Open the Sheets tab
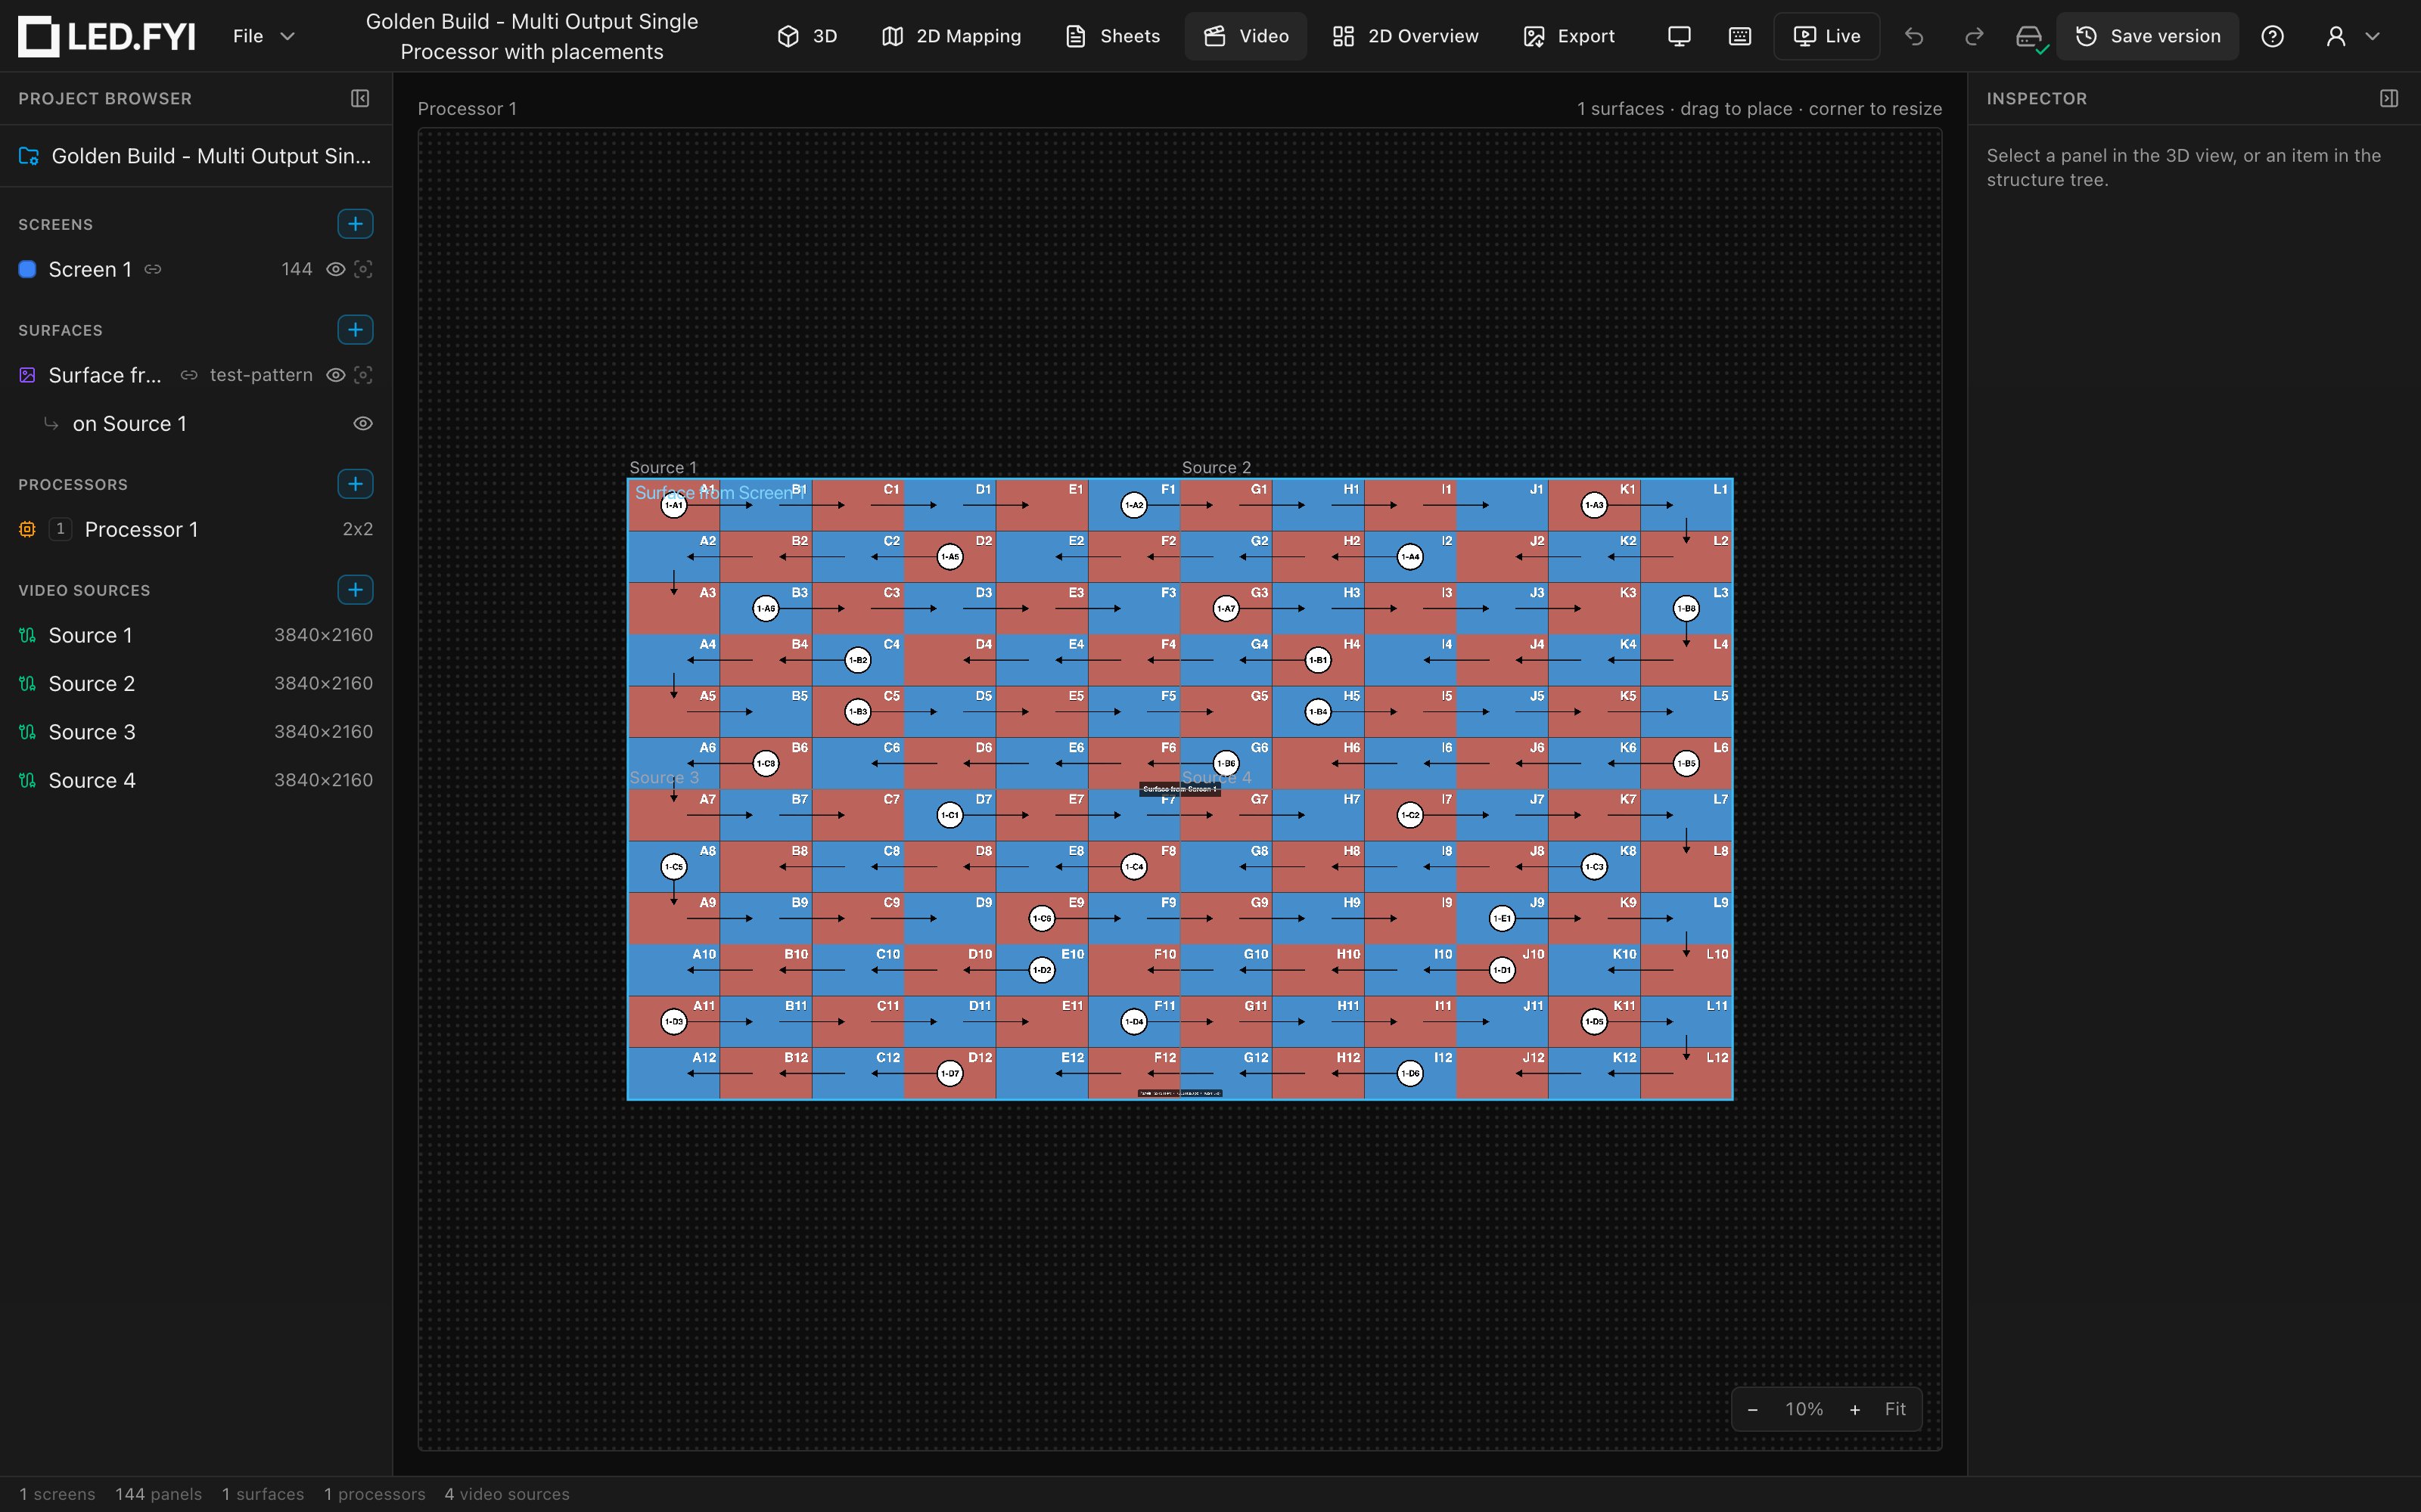Image resolution: width=2421 pixels, height=1512 pixels. click(1112, 36)
